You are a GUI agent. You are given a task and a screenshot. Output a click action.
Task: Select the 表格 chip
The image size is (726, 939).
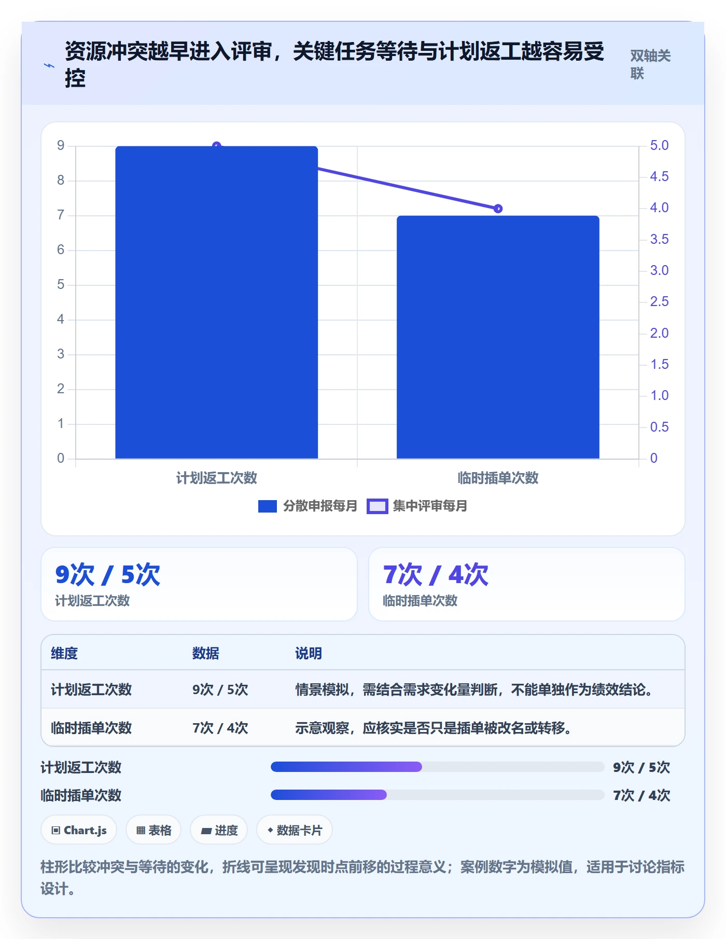pyautogui.click(x=153, y=830)
